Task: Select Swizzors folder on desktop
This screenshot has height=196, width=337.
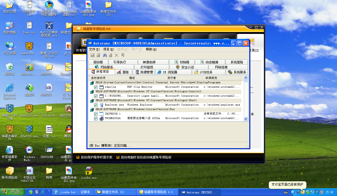Action: click(49, 111)
